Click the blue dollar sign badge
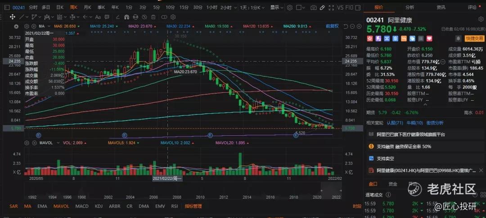 click(395, 38)
